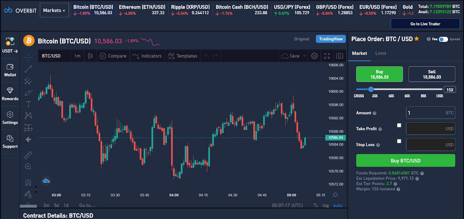
Task: Select the prediction and measurement tool
Action: [28, 127]
